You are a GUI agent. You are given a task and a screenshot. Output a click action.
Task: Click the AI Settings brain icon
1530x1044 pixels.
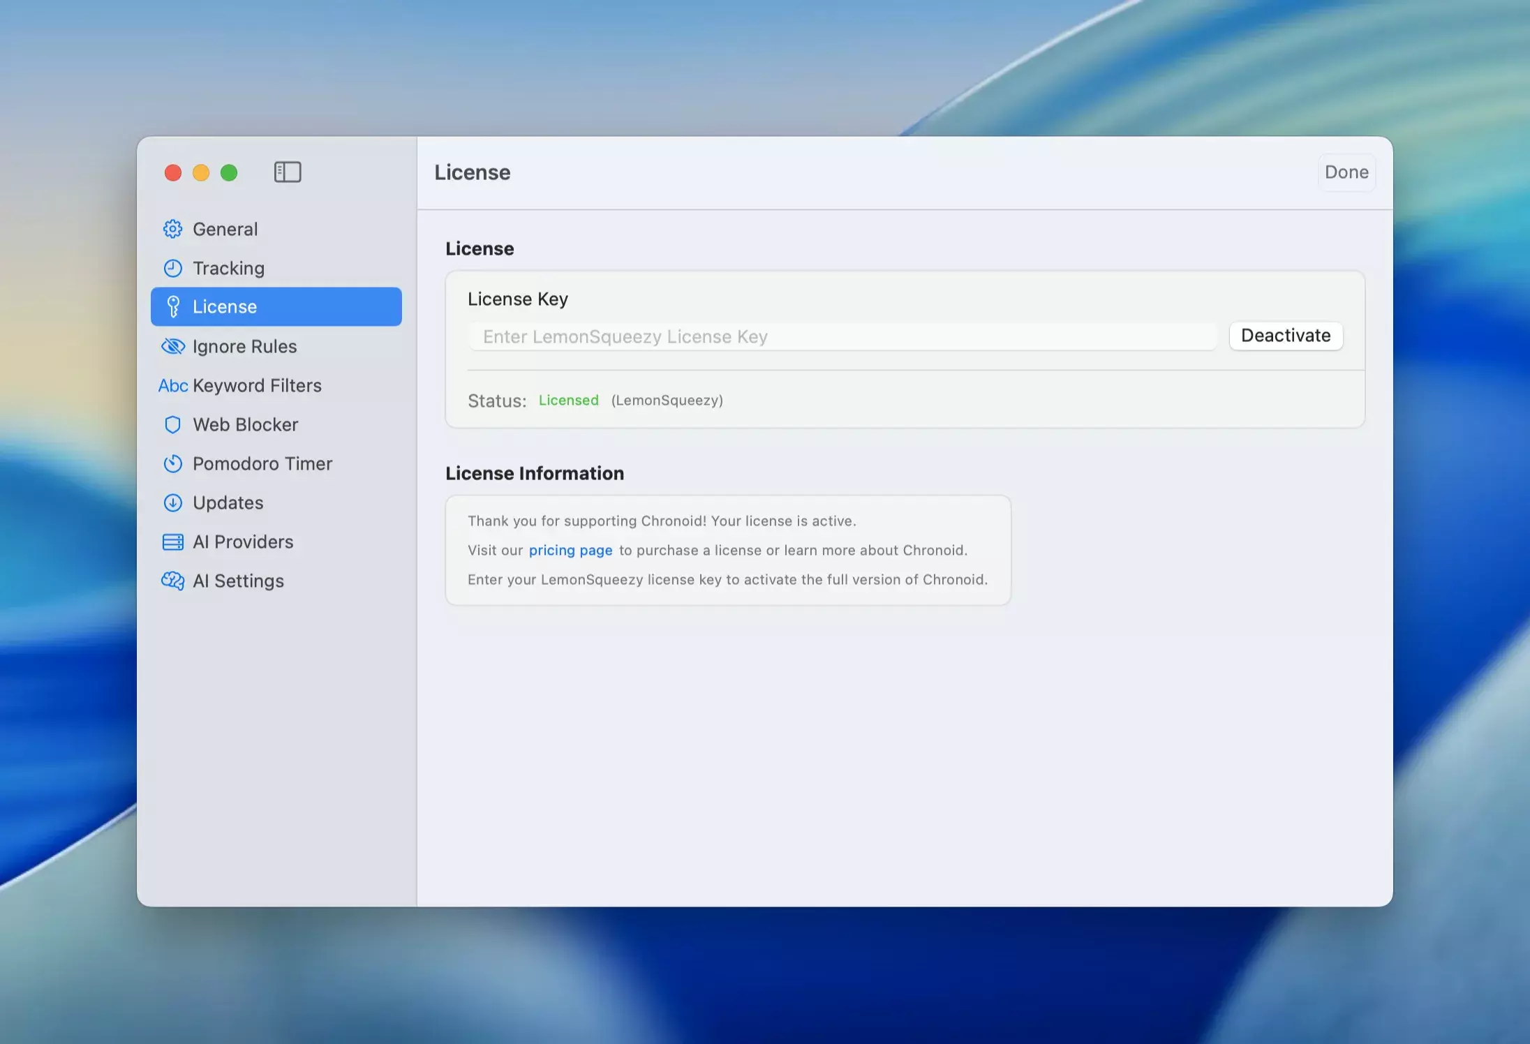pyautogui.click(x=172, y=581)
